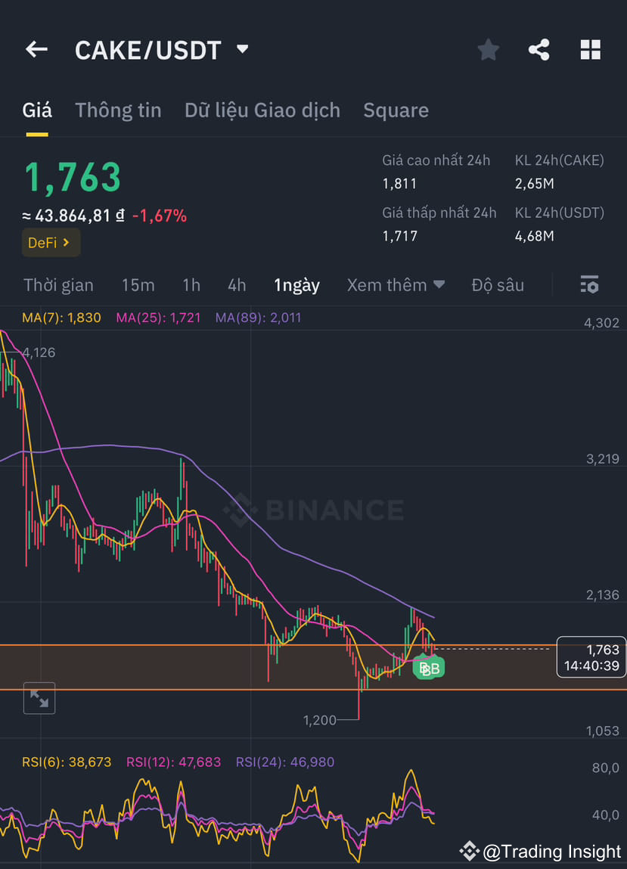Click the MA(25): 1,721 indicator label

click(158, 318)
